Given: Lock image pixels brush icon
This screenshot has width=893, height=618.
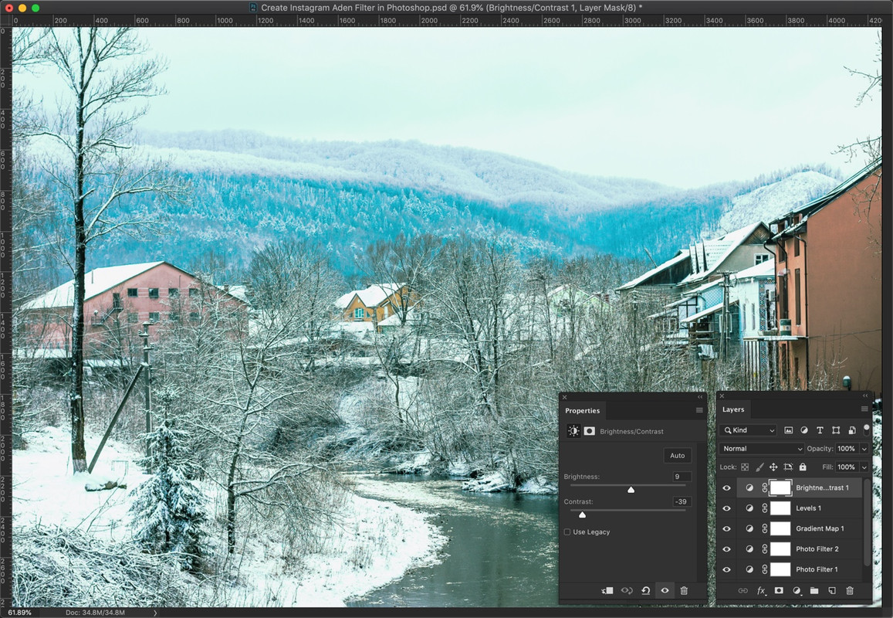Looking at the screenshot, I should pos(759,467).
